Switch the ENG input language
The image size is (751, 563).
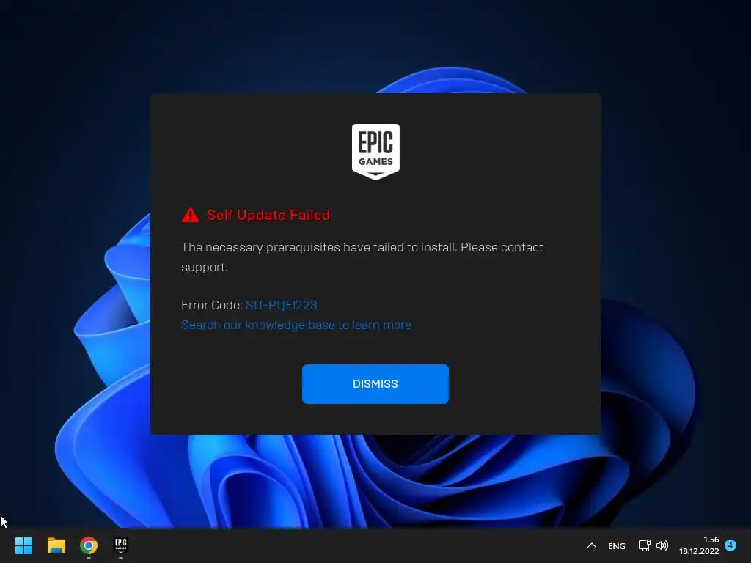coord(616,545)
